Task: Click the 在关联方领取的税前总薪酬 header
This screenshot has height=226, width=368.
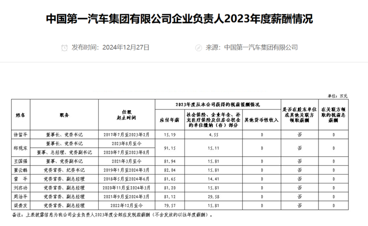Action: [x=333, y=115]
